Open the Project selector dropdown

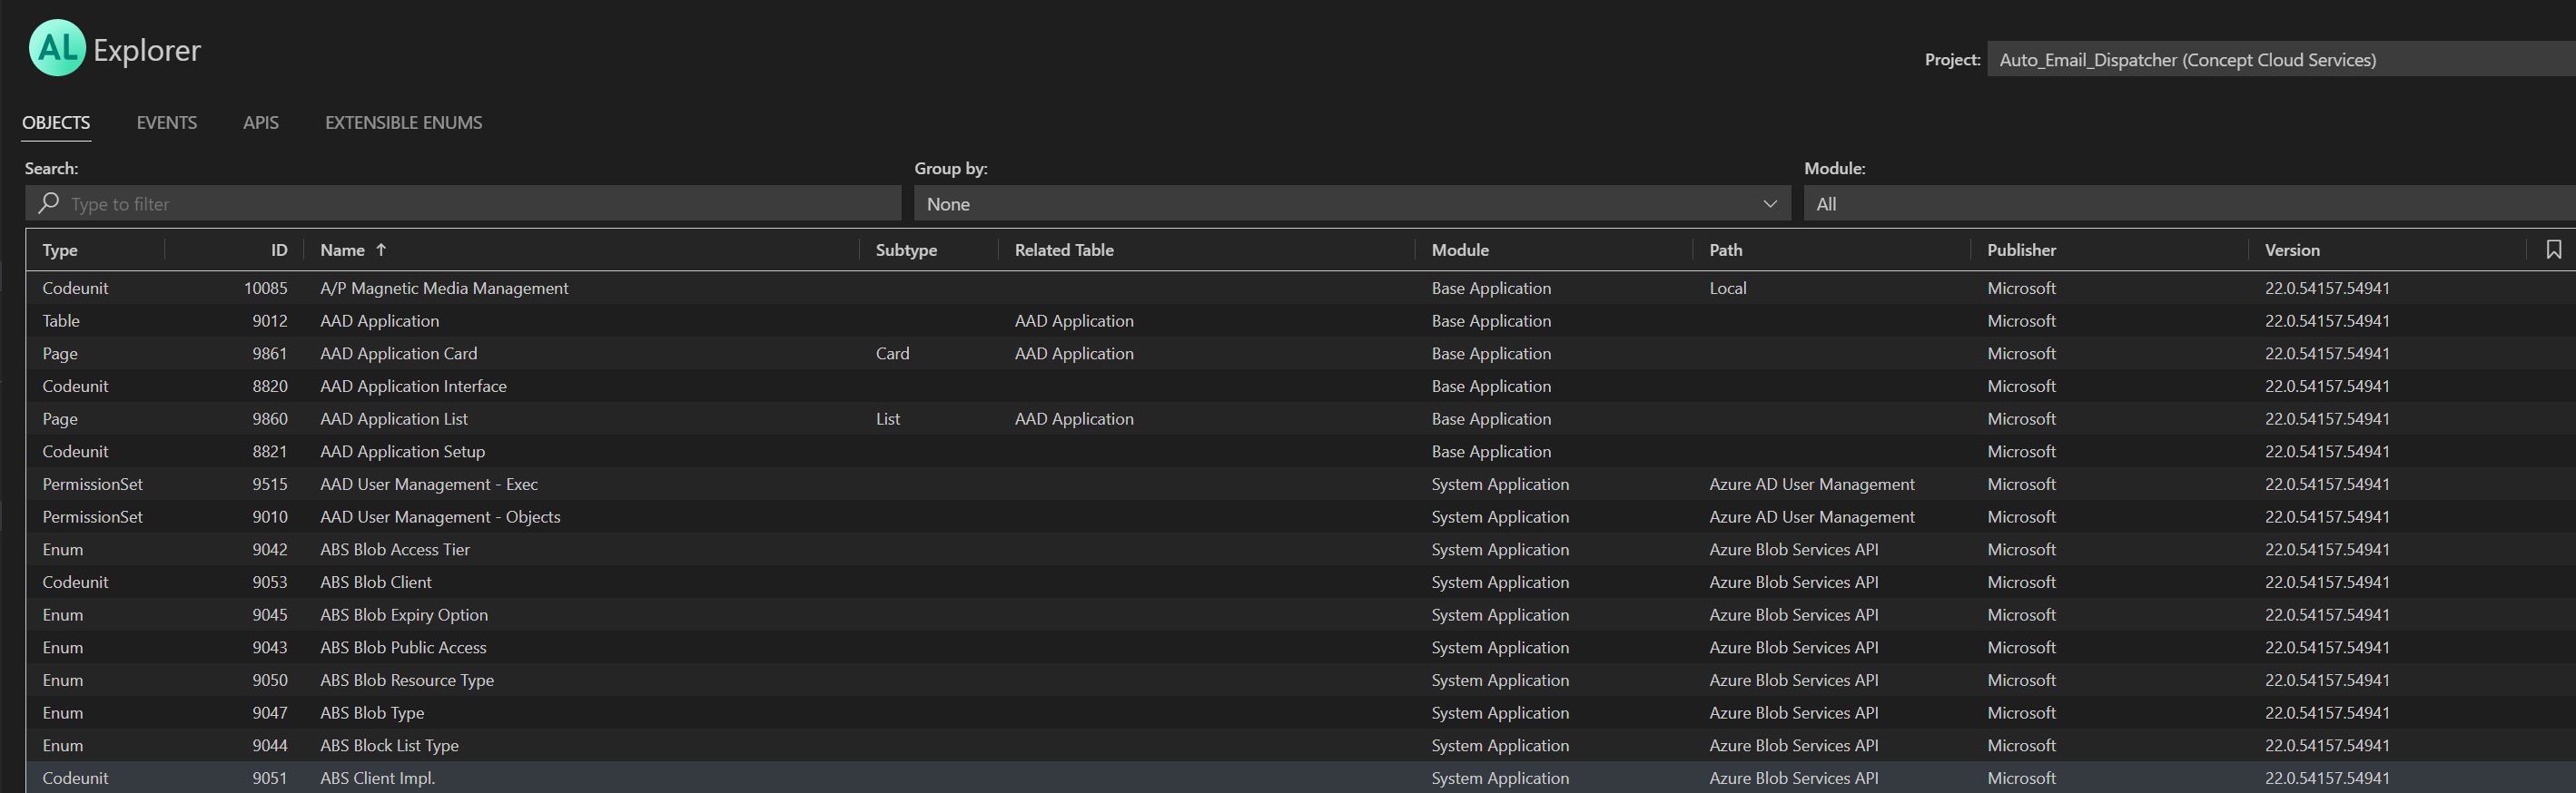point(2281,60)
